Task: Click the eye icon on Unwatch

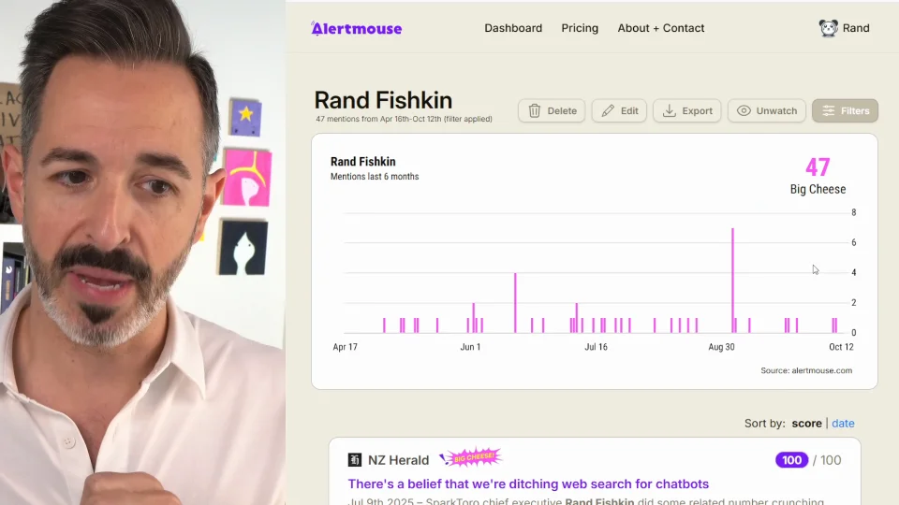Action: tap(744, 110)
